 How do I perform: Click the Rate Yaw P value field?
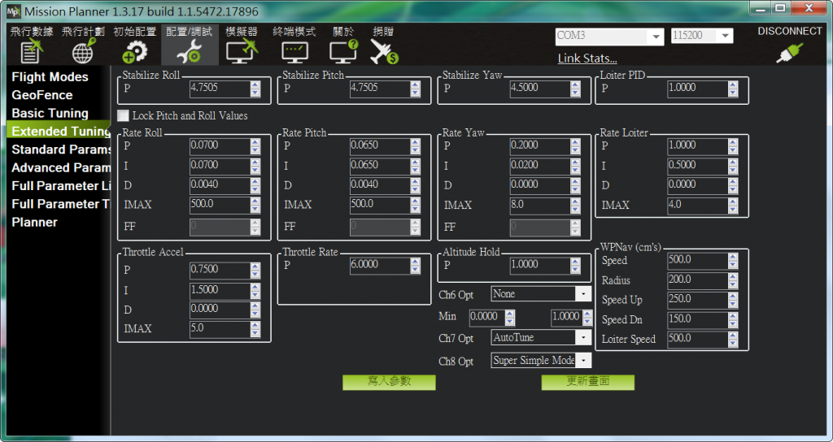540,146
